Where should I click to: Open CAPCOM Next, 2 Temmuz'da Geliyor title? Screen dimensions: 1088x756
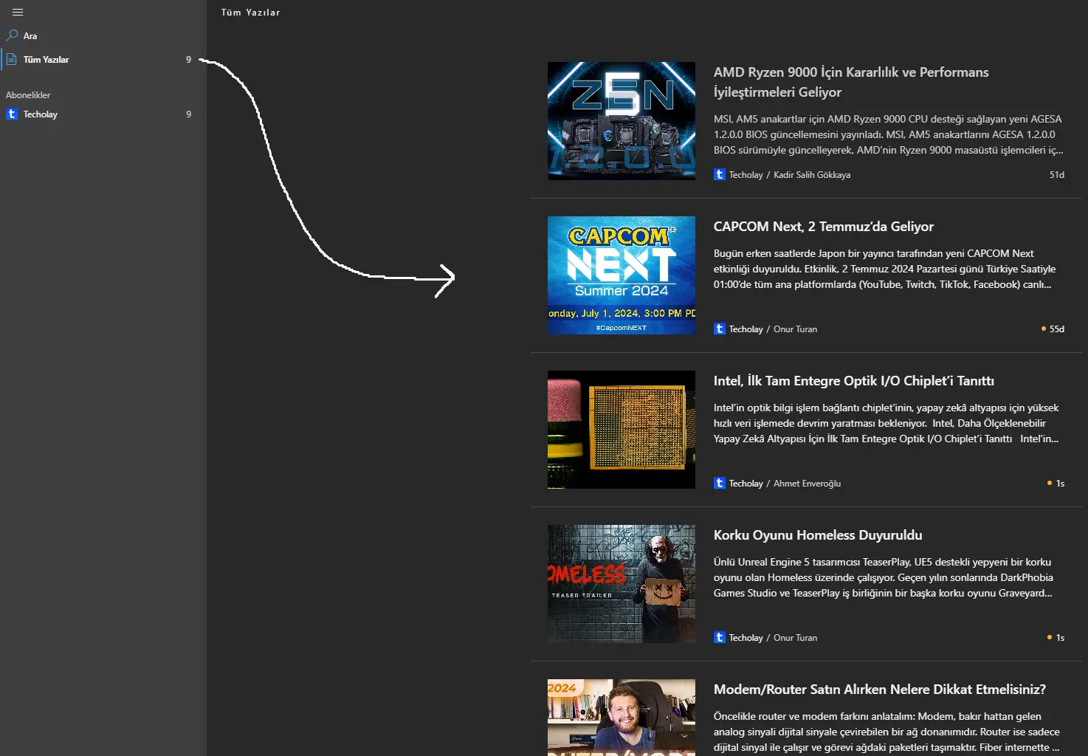pos(824,227)
